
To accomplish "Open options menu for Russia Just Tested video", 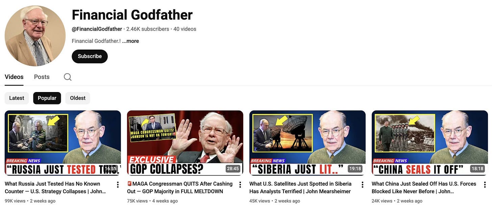I will coord(118,184).
